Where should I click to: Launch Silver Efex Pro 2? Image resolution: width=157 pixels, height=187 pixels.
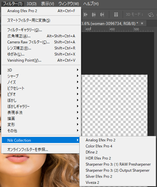118,176
